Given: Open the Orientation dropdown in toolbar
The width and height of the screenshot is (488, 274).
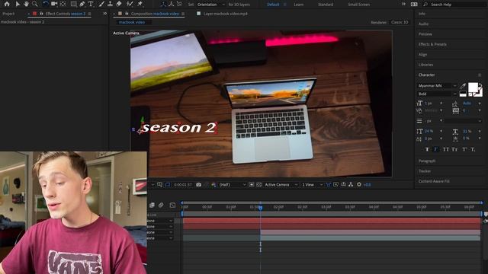Looking at the screenshot, I should 211,5.
